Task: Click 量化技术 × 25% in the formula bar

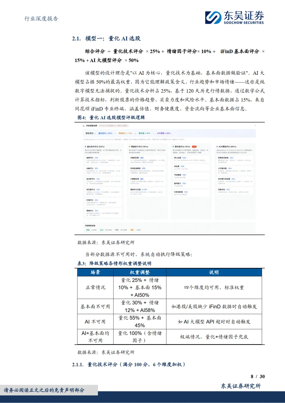Action: 105,133
